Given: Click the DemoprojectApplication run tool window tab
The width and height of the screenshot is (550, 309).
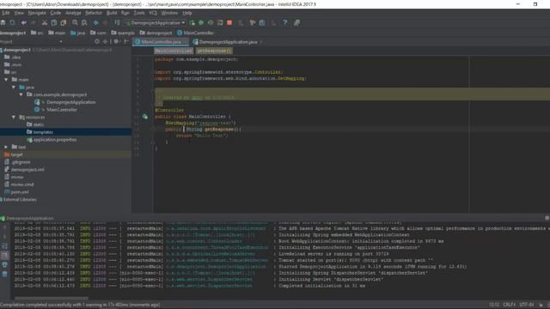Looking at the screenshot, I should 27,218.
